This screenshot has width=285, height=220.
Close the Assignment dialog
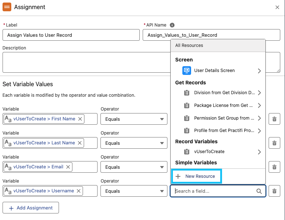277,7
